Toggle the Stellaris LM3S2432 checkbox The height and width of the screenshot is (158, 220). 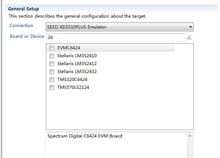pos(52,72)
